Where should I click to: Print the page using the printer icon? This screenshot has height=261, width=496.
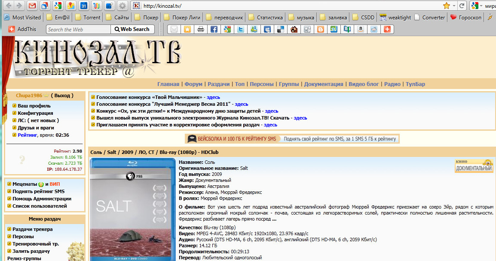coord(201,29)
